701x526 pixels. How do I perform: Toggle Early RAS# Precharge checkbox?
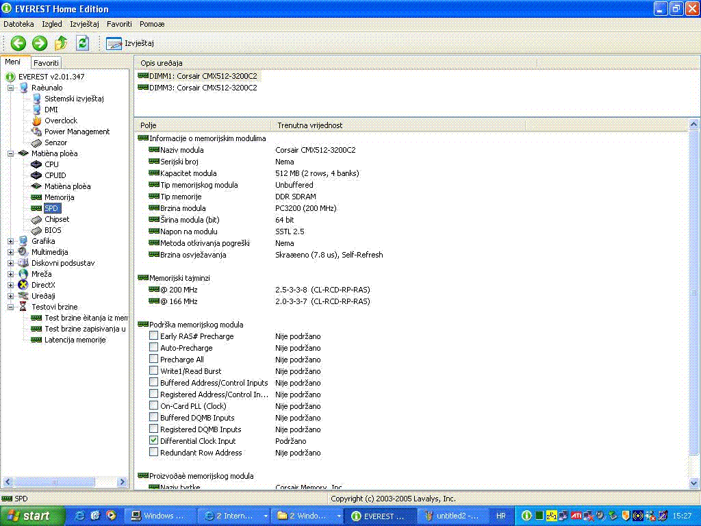coord(154,336)
